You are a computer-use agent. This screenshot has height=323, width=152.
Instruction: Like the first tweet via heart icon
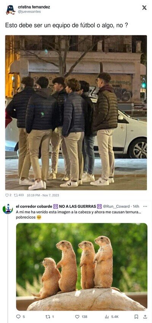coord(7,195)
